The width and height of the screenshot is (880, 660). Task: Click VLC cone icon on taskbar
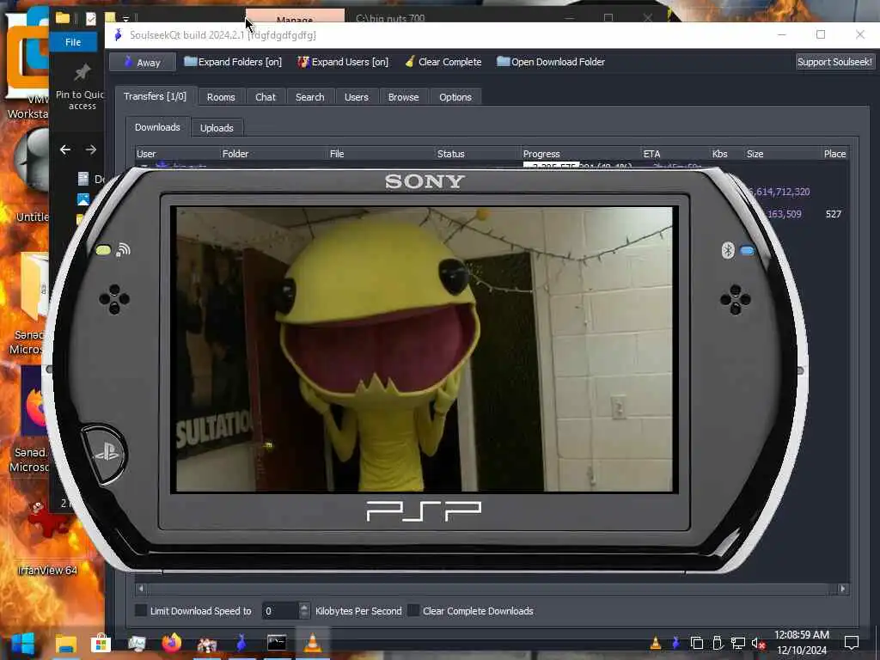313,643
